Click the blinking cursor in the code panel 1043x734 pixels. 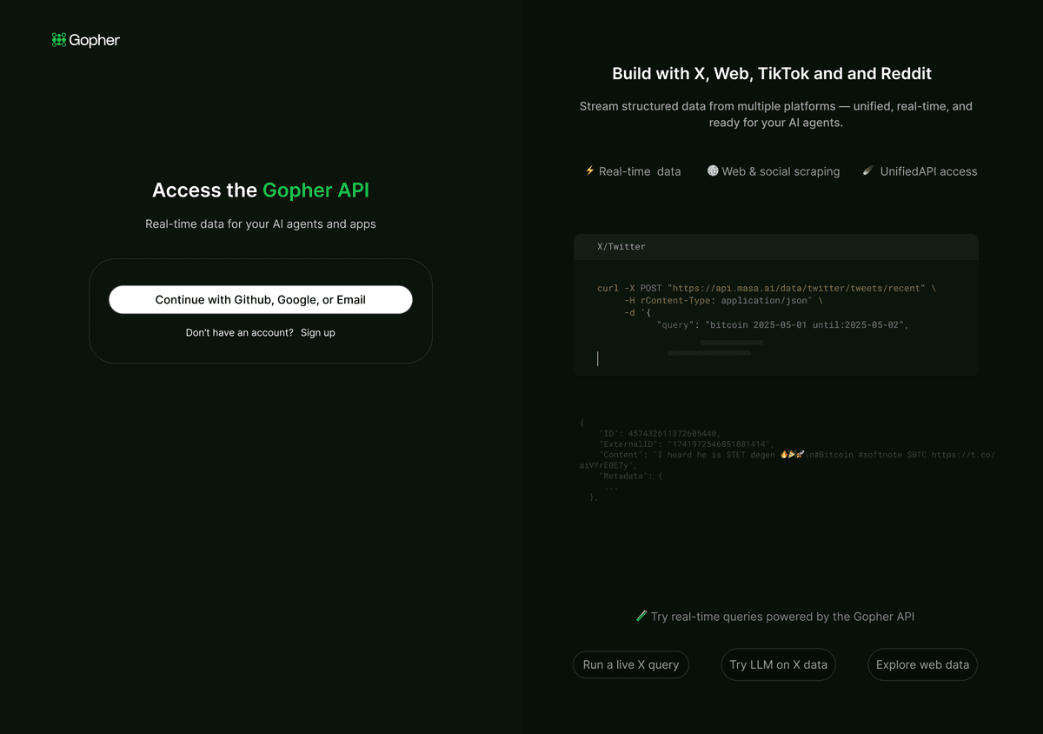coord(597,357)
